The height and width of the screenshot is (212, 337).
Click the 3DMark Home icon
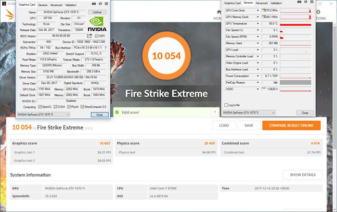coord(219,12)
